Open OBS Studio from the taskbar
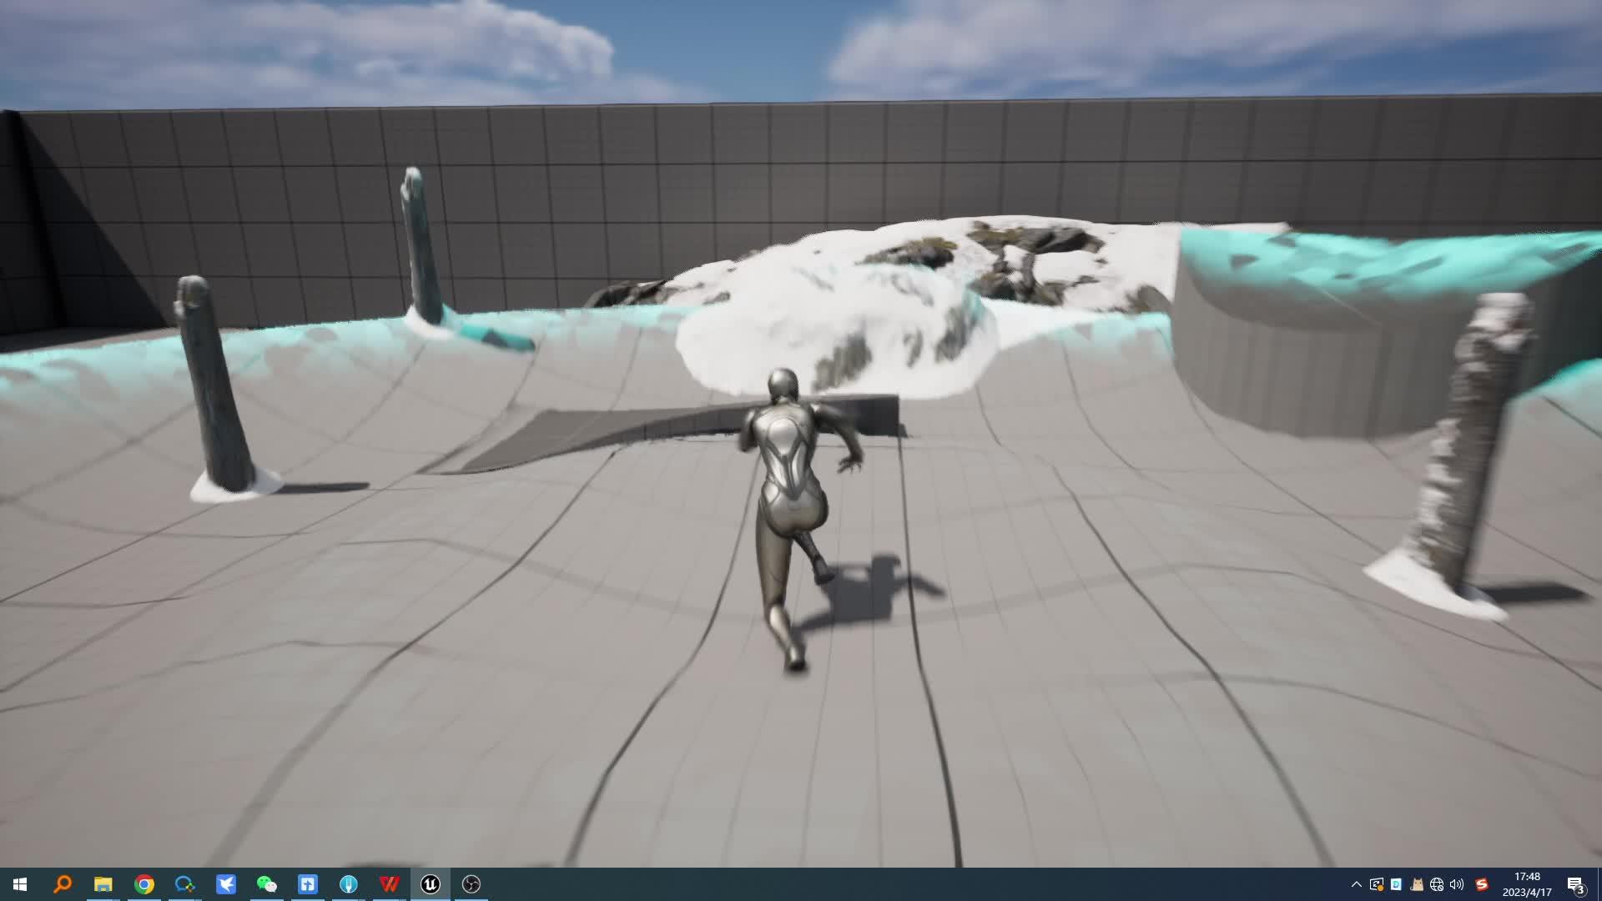This screenshot has height=901, width=1602. click(471, 884)
